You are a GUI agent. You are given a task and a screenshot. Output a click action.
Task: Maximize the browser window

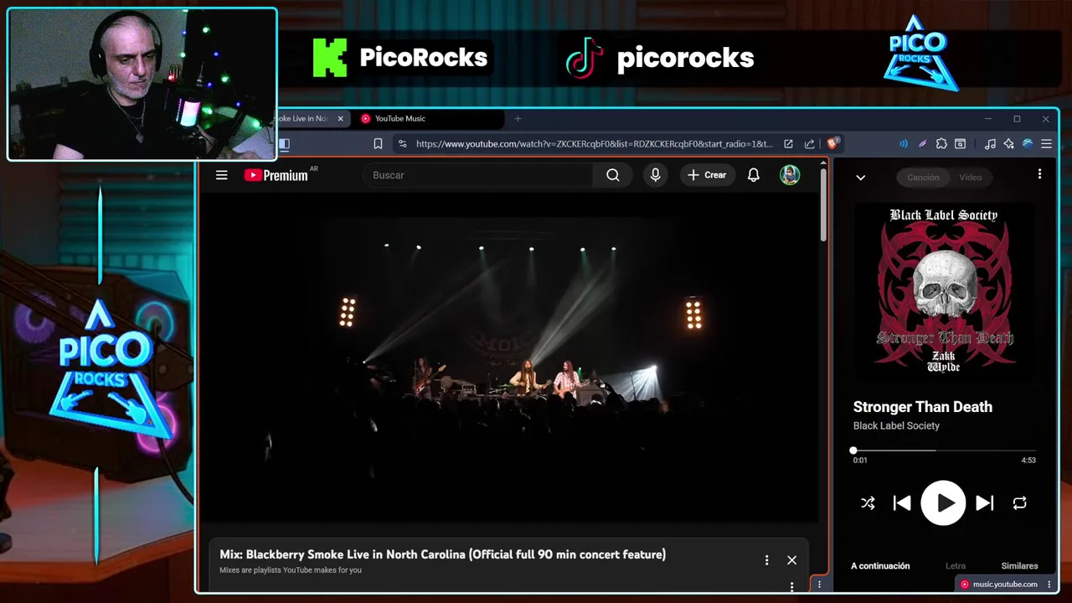tap(1017, 119)
